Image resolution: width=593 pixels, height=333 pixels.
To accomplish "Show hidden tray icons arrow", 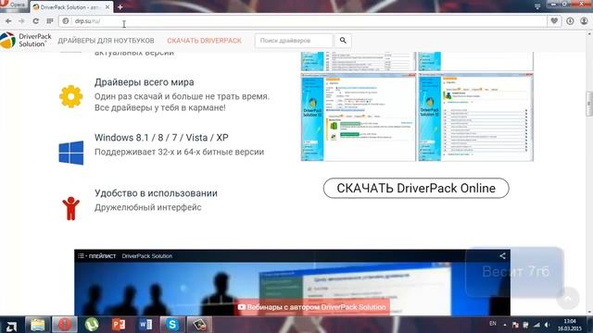I will [504, 325].
